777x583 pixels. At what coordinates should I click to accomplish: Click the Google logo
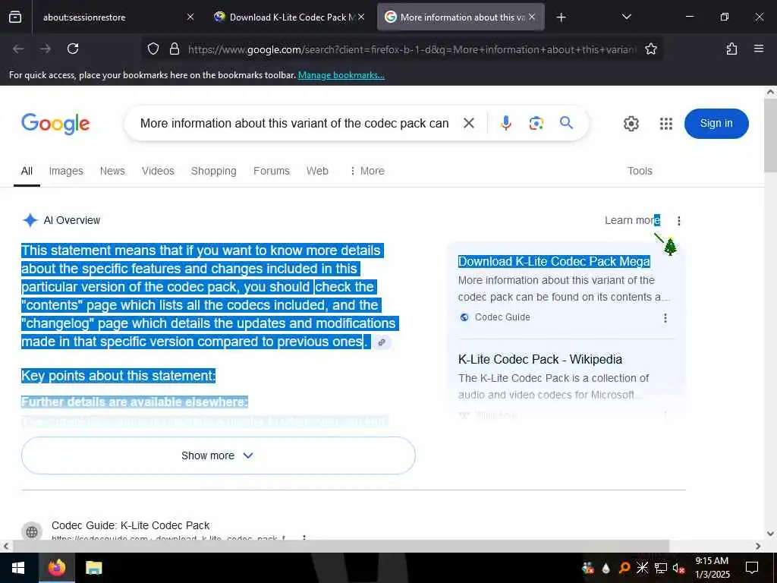pos(55,124)
